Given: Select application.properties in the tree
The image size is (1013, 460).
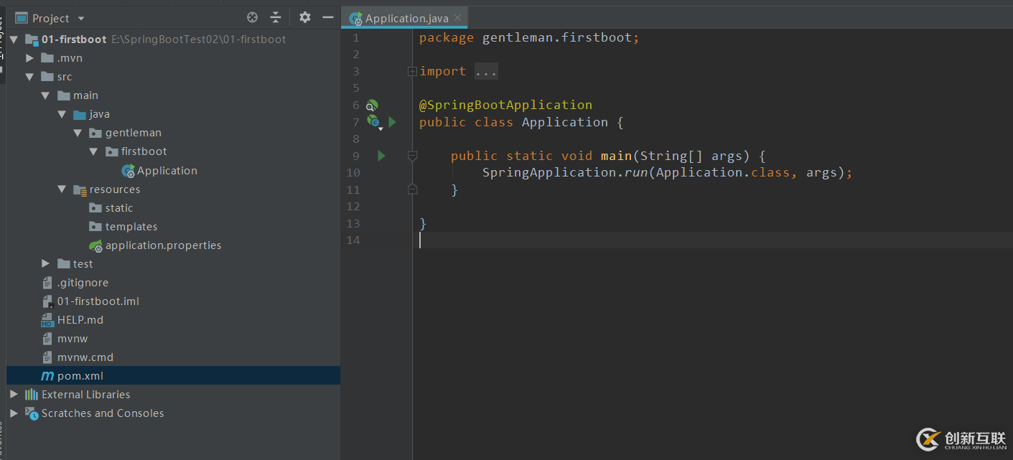Looking at the screenshot, I should (x=163, y=245).
